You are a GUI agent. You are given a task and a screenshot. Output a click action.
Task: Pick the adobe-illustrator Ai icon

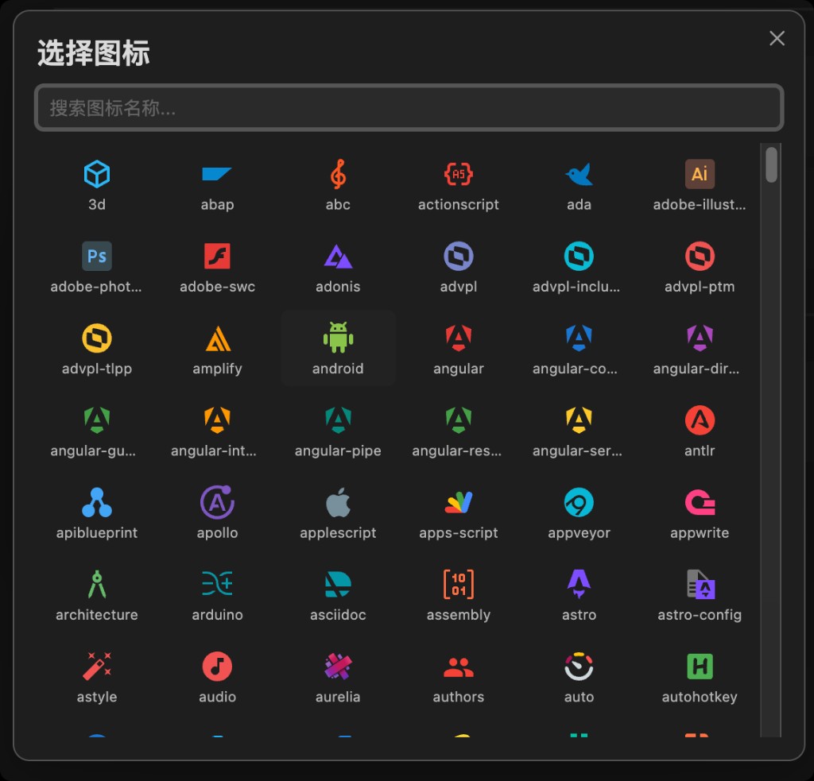(700, 174)
